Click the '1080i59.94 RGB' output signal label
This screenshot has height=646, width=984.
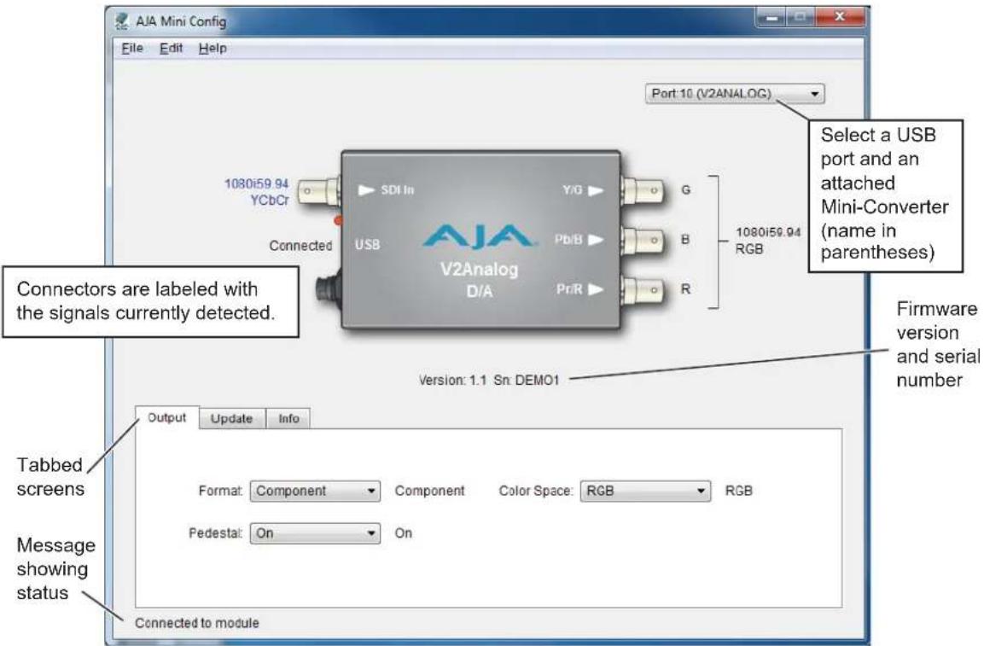click(x=768, y=241)
